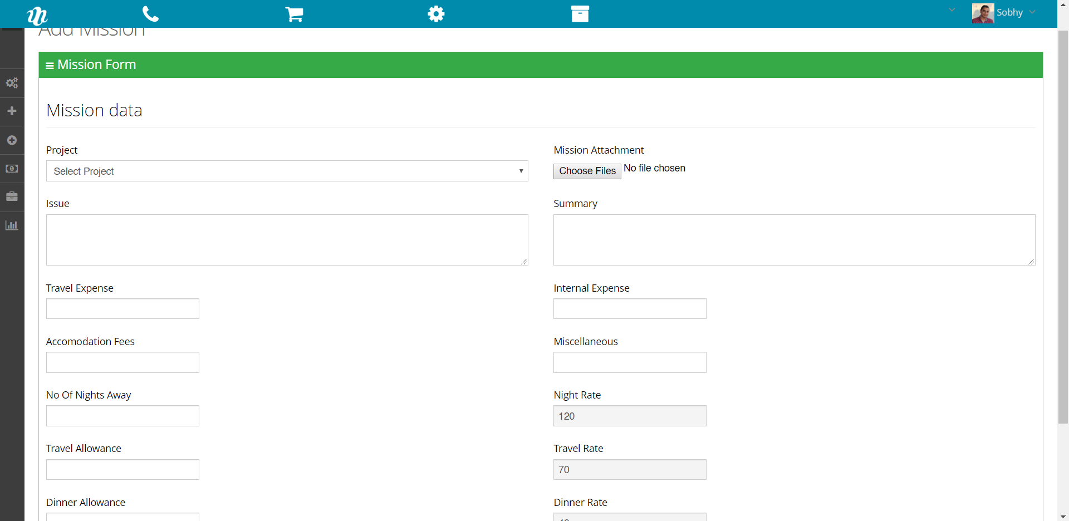Click the page vertical scrollbar thumb
This screenshot has width=1069, height=521.
[x=1063, y=223]
